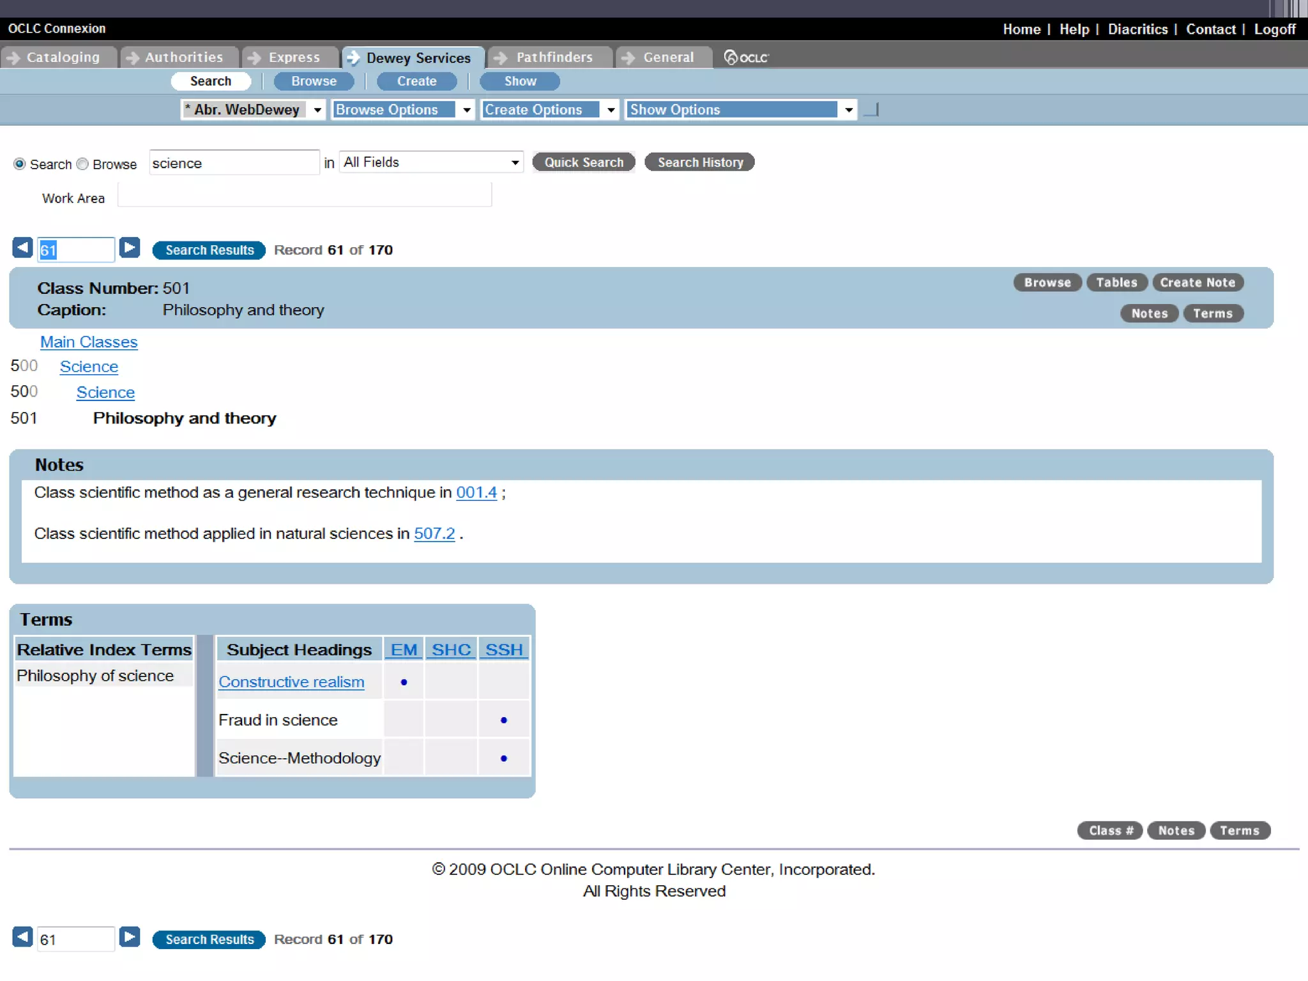Click the OCLC logo icon
The width and height of the screenshot is (1308, 981).
(745, 57)
